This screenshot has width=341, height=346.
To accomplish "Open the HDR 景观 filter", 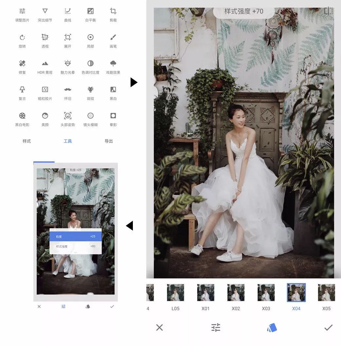I will [x=45, y=67].
